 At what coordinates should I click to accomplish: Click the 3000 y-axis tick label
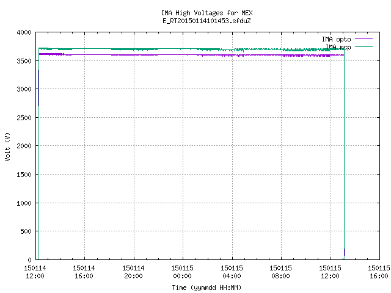(24, 89)
